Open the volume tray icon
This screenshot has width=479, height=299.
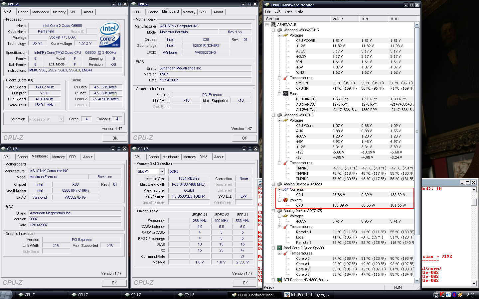(x=448, y=295)
